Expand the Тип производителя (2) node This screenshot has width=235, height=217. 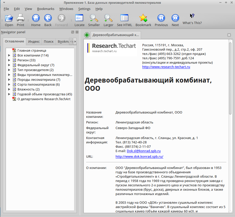tap(9, 70)
